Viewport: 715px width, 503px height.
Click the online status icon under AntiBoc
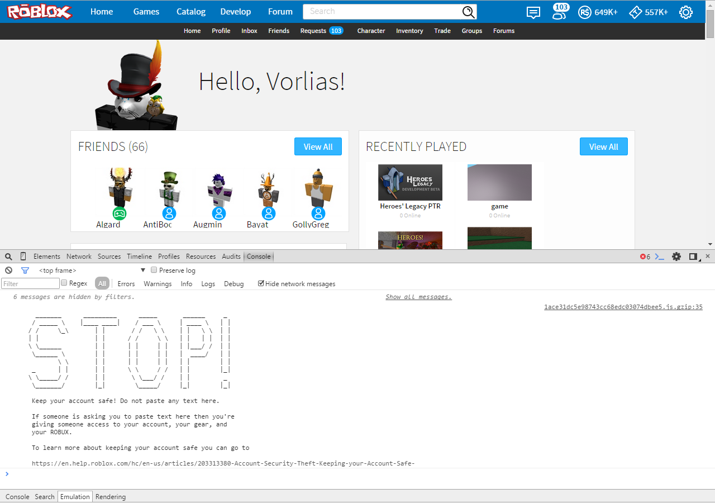169,213
